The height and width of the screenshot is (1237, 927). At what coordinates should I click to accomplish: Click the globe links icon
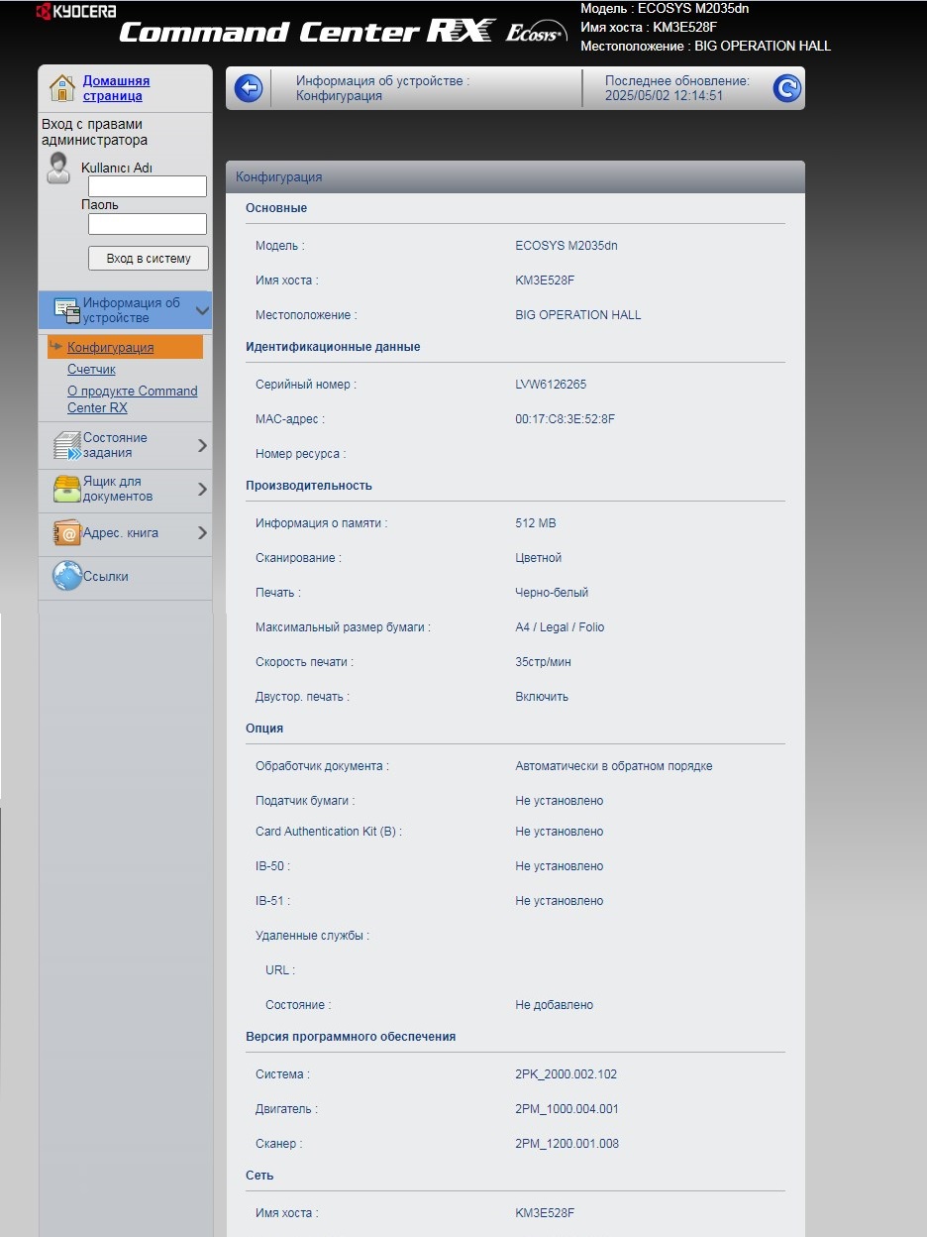coord(66,576)
